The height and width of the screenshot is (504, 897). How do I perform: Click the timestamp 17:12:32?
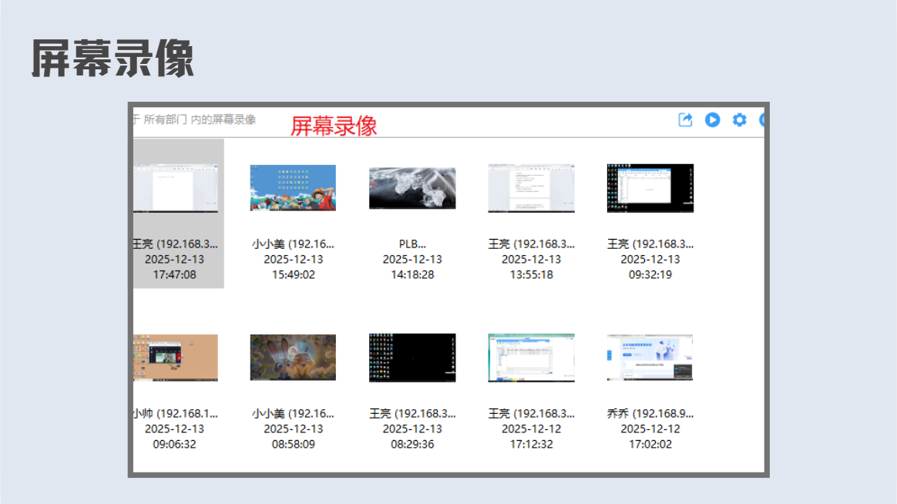pos(531,444)
